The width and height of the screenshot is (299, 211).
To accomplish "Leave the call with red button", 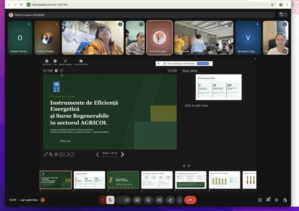I will [x=190, y=200].
